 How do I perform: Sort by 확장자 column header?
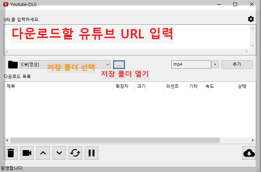tap(124, 86)
